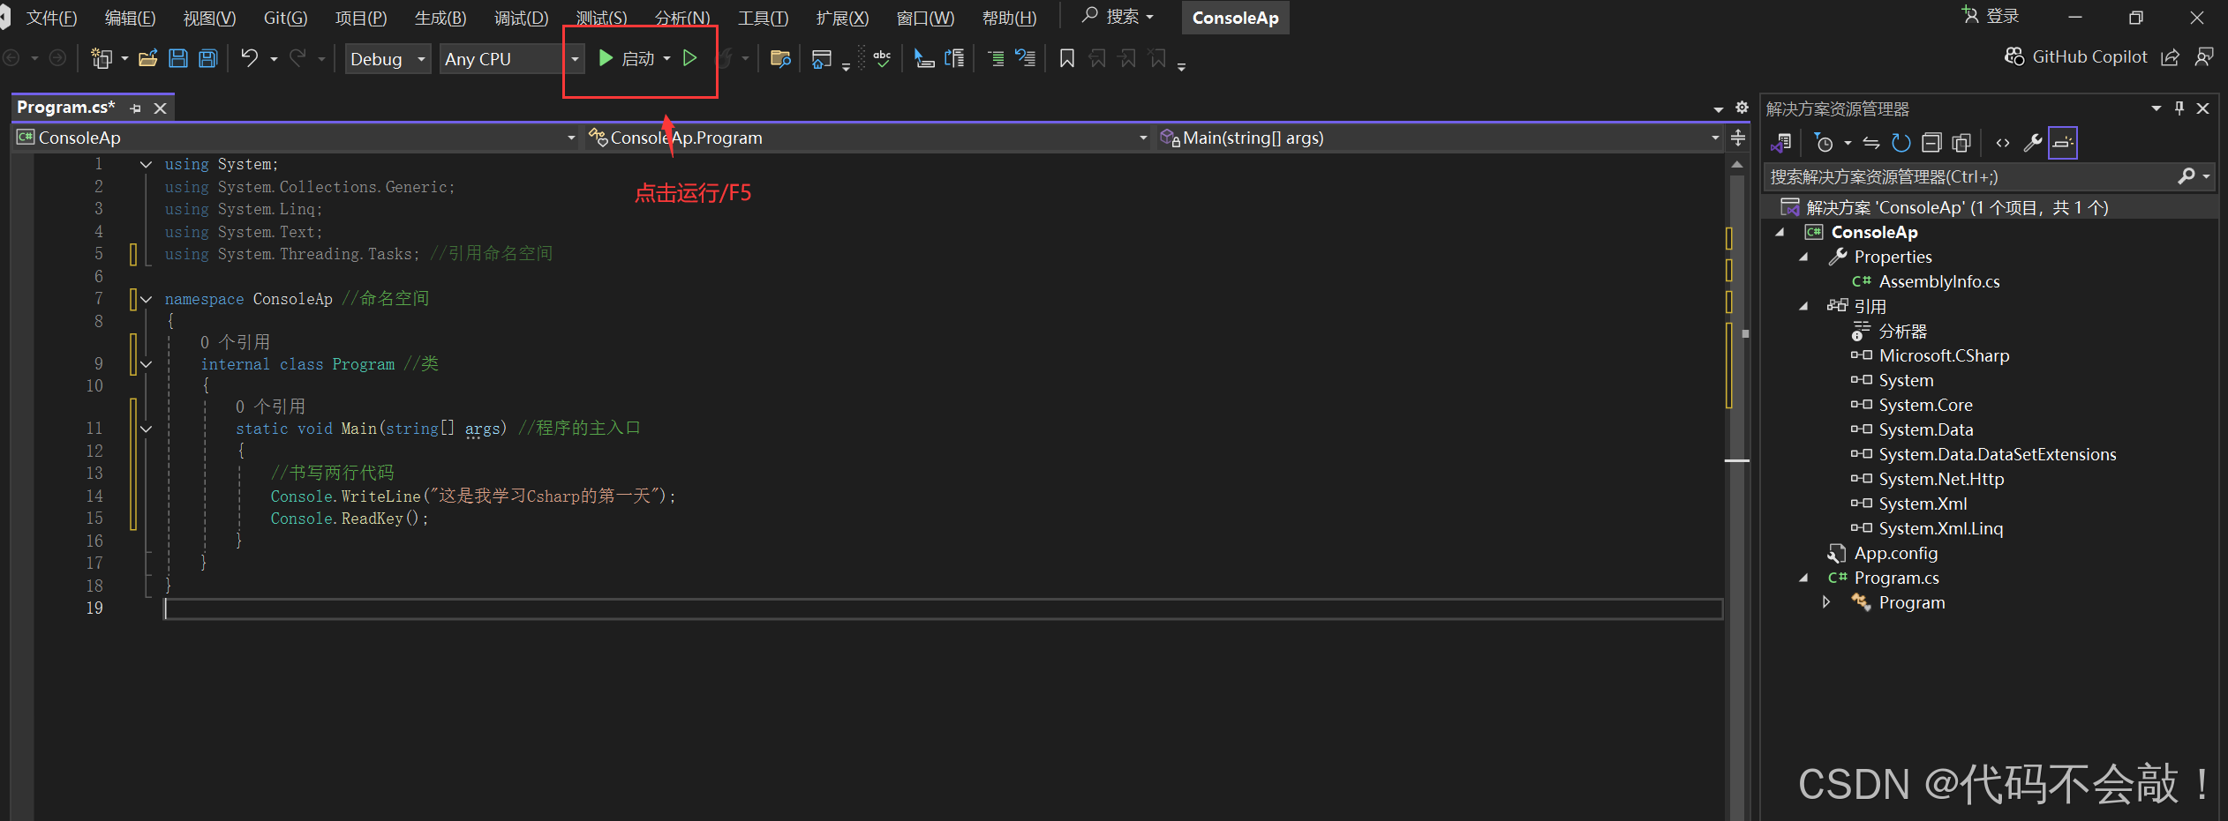Open the 编辑(E) menu
The height and width of the screenshot is (821, 2228).
click(x=130, y=18)
